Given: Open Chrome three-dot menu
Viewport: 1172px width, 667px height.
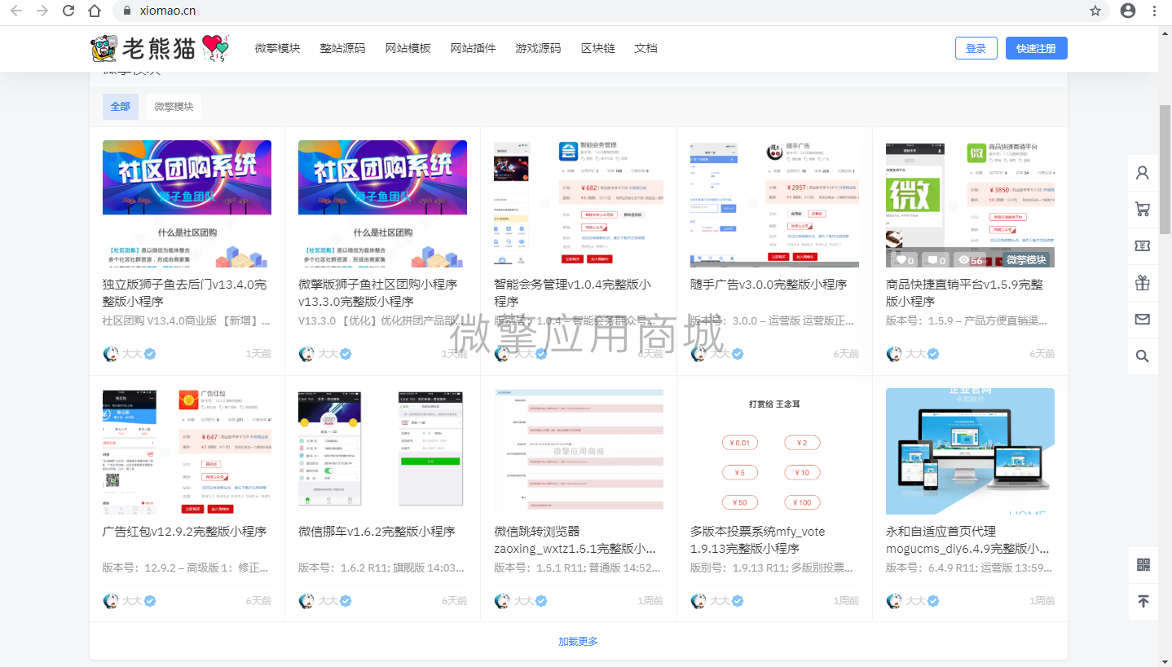Looking at the screenshot, I should 1154,11.
